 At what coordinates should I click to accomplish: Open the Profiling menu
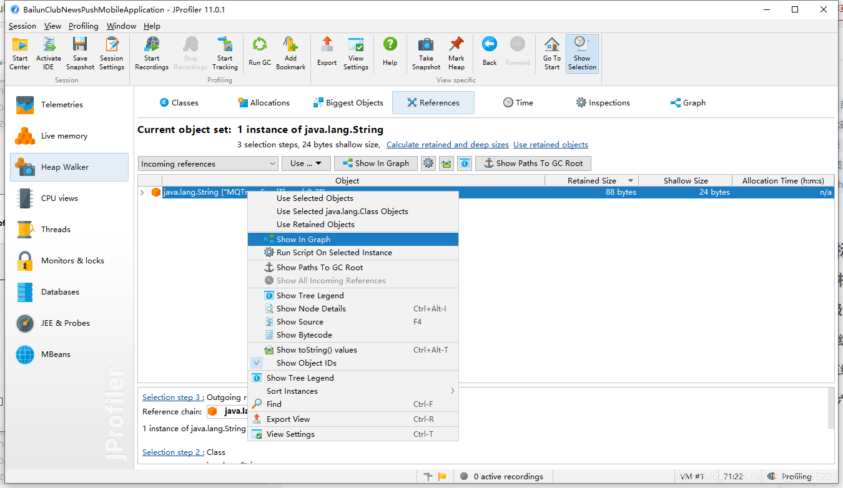click(84, 26)
